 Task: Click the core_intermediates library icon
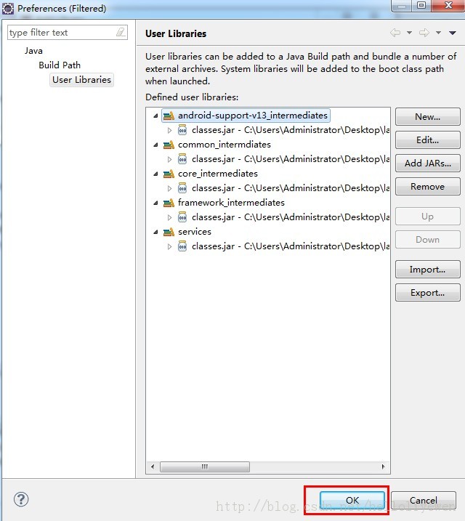coord(169,174)
